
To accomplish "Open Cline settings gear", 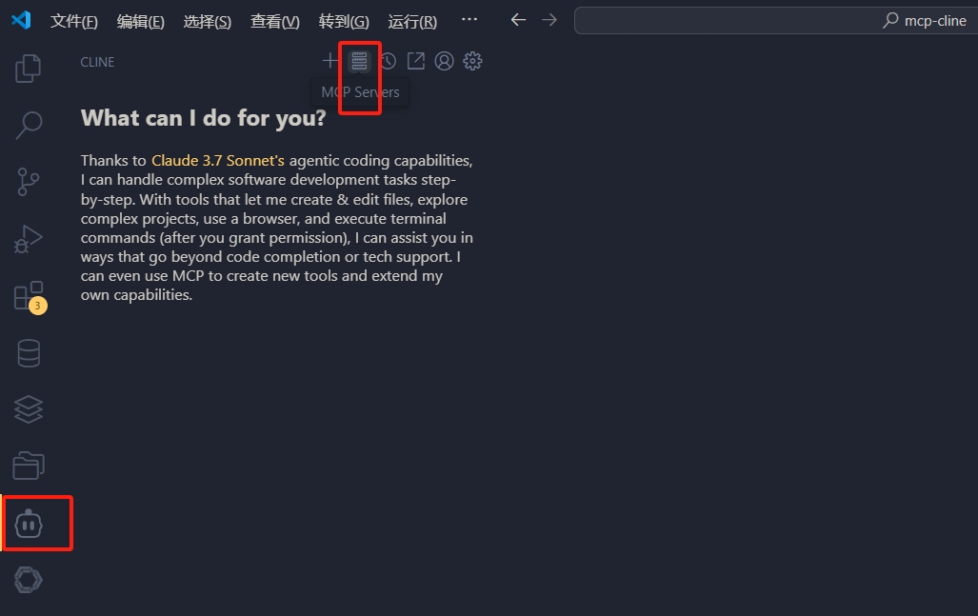I will coord(472,61).
